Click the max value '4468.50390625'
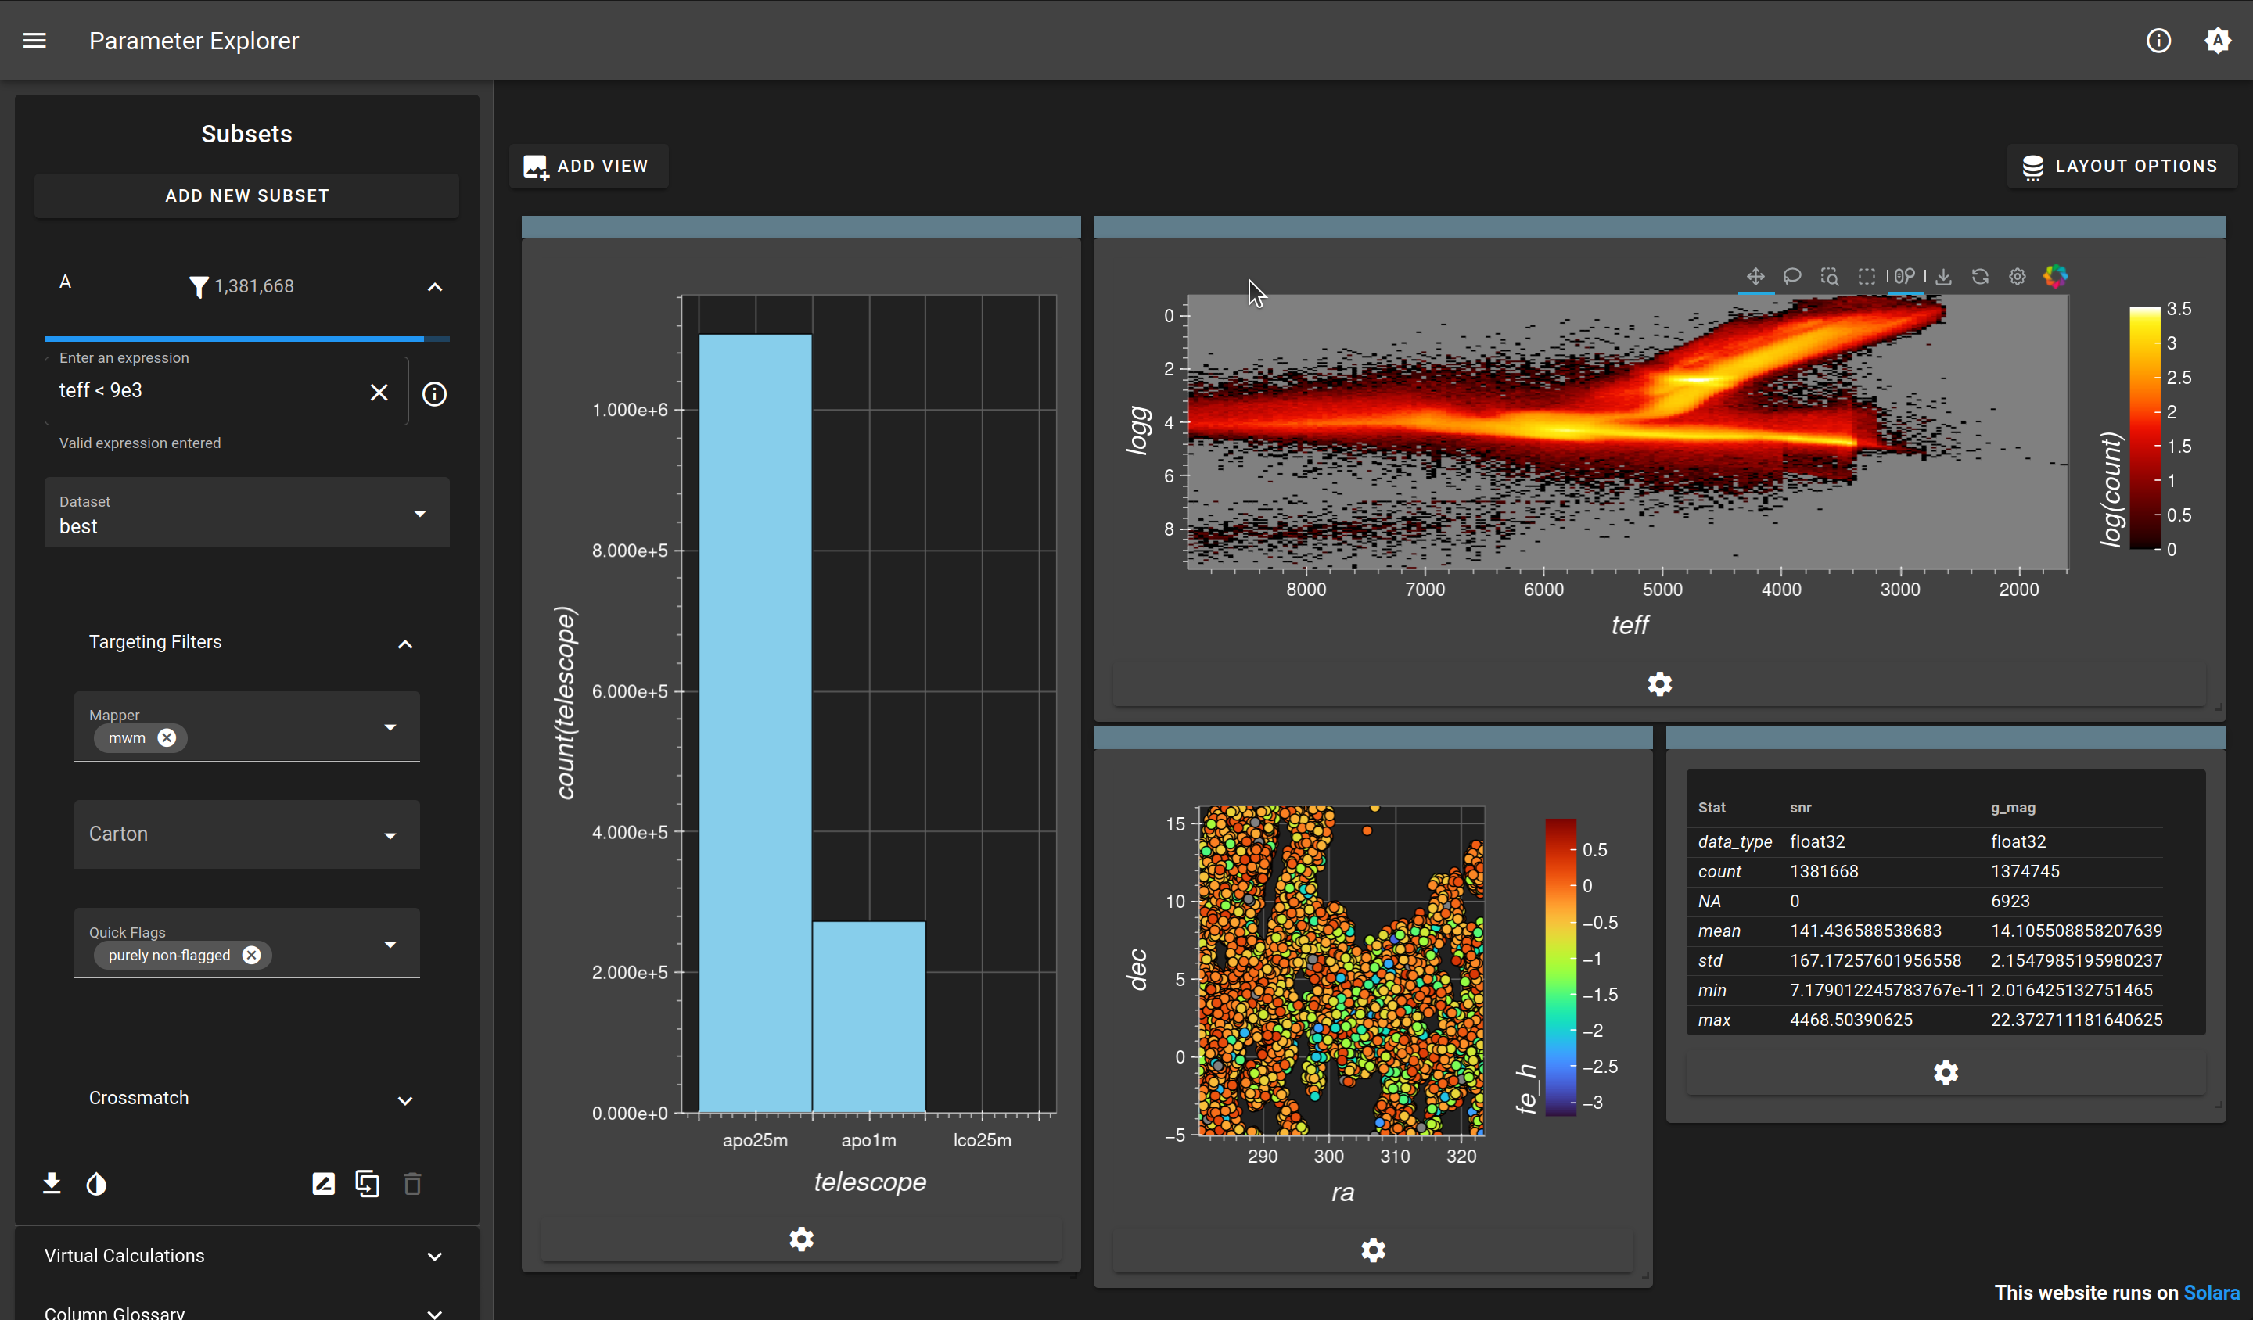The width and height of the screenshot is (2253, 1320). coord(1851,1020)
